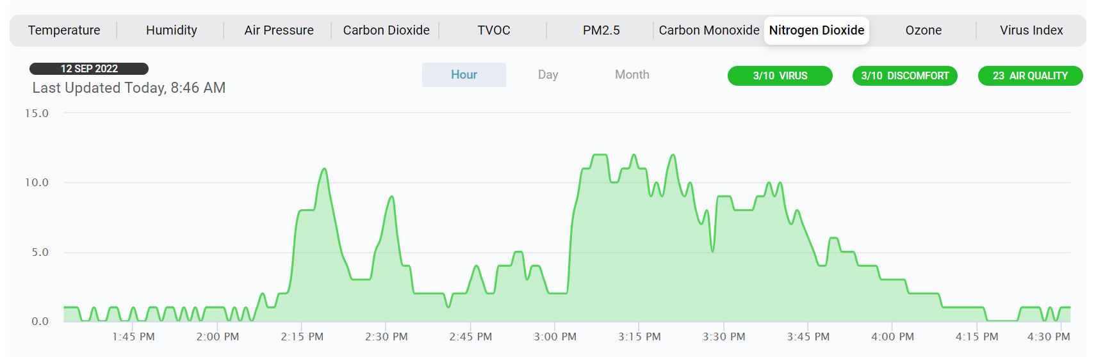
Task: Click the 3/10 Virus badge
Action: tap(780, 75)
